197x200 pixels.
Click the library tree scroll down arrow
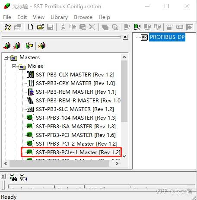[x=124, y=156]
